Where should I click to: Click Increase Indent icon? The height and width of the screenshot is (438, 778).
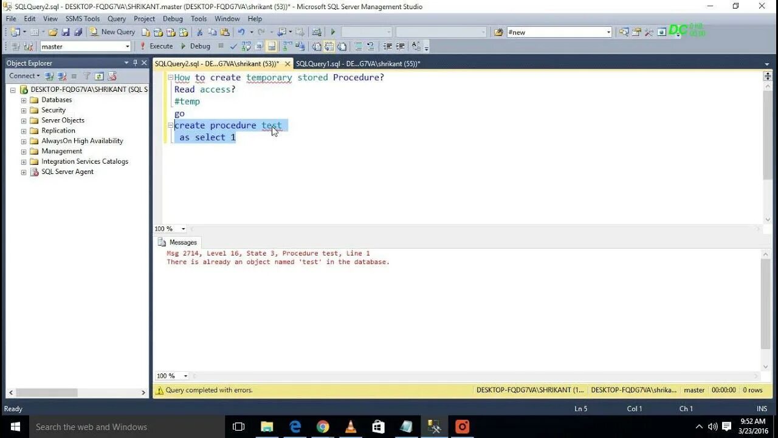coord(400,46)
